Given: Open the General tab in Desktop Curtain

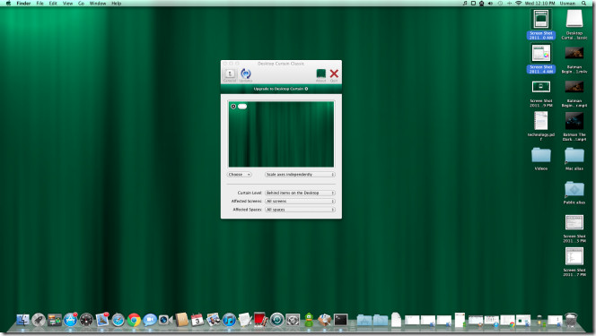Looking at the screenshot, I should (x=230, y=75).
